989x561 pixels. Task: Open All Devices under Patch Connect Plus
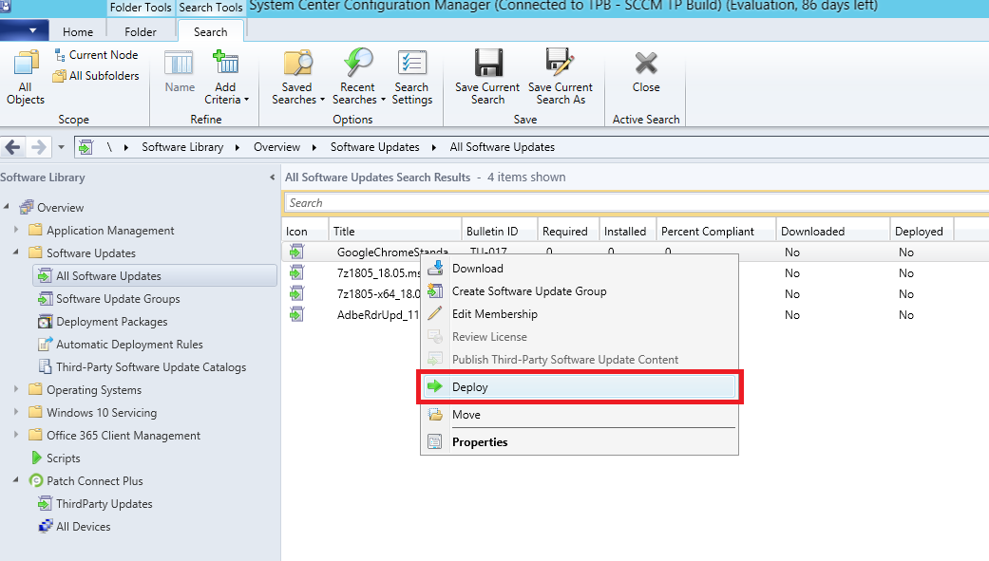[x=84, y=526]
